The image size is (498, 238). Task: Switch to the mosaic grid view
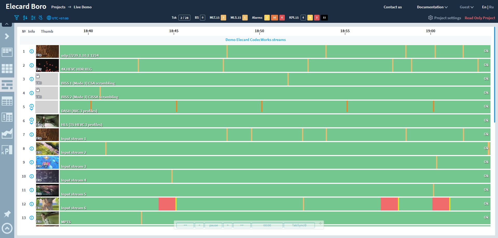pyautogui.click(x=7, y=68)
